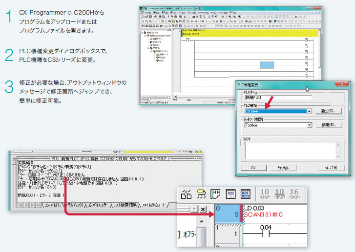Open the Toolbus network type dropdown
Image resolution: width=355 pixels, height=252 pixels.
click(x=309, y=125)
